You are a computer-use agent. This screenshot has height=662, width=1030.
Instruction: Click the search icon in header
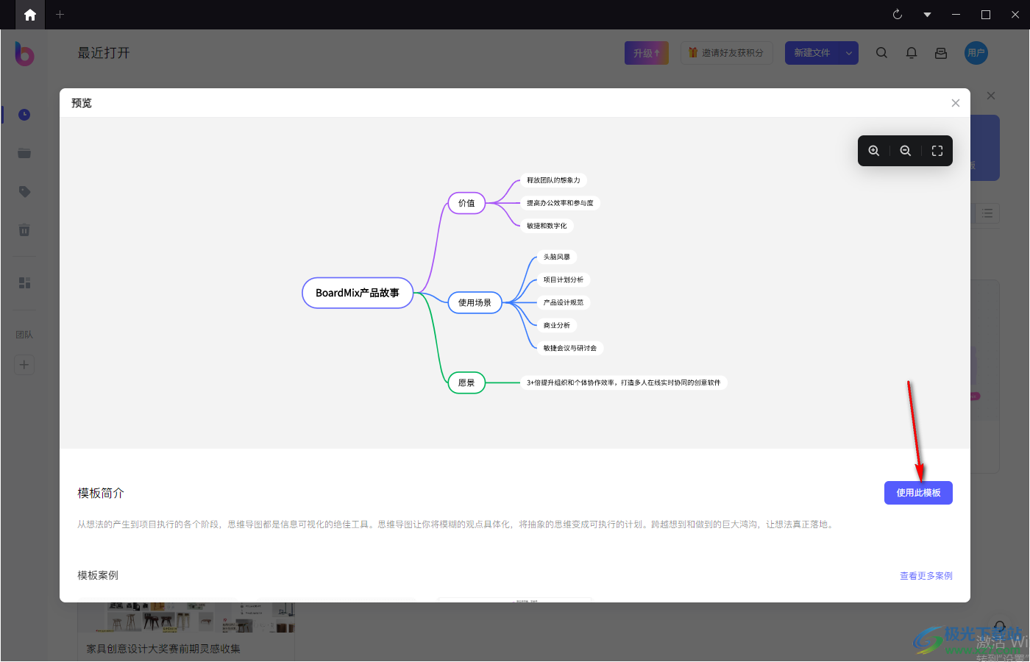point(881,53)
